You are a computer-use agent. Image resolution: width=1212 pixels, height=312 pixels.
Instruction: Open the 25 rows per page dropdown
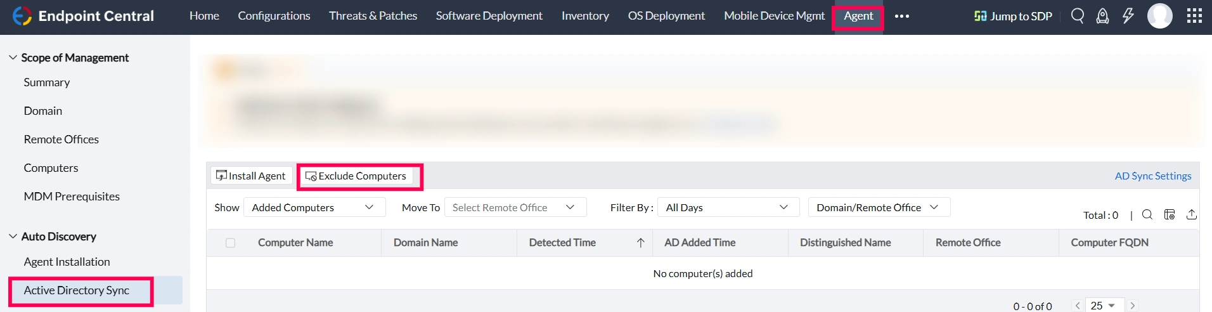pyautogui.click(x=1105, y=306)
